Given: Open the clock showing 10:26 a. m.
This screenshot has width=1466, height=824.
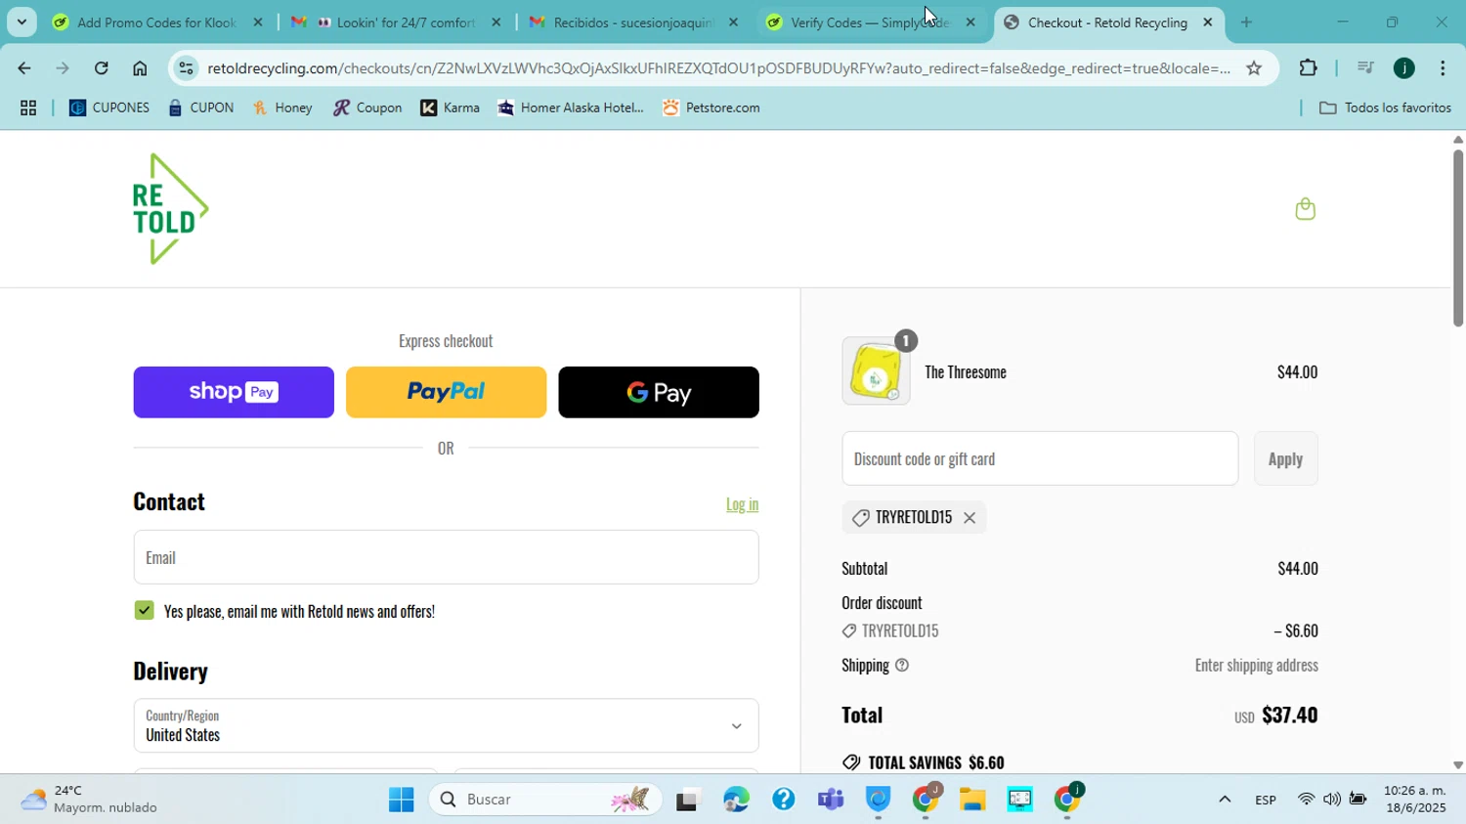Looking at the screenshot, I should [x=1414, y=800].
